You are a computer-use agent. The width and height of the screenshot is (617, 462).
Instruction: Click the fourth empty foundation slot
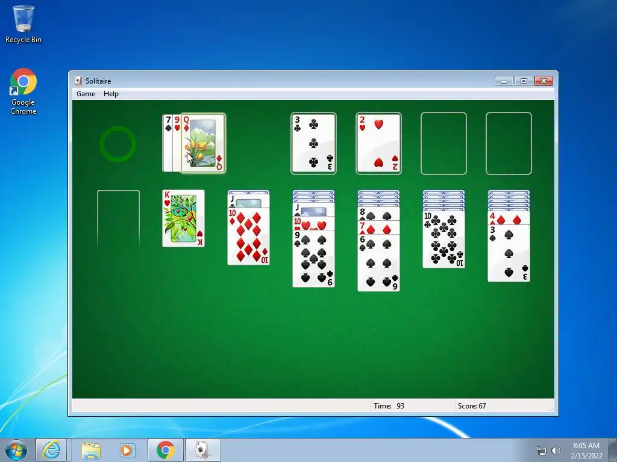pos(509,143)
